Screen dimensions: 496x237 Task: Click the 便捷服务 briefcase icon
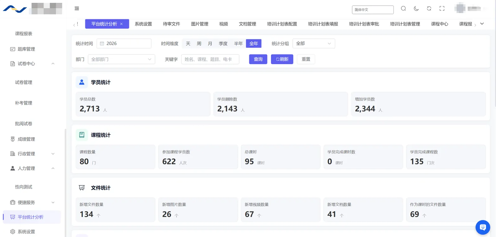tap(13, 202)
